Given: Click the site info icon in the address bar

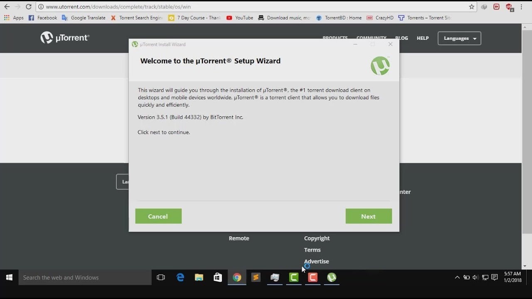Looking at the screenshot, I should (41, 7).
